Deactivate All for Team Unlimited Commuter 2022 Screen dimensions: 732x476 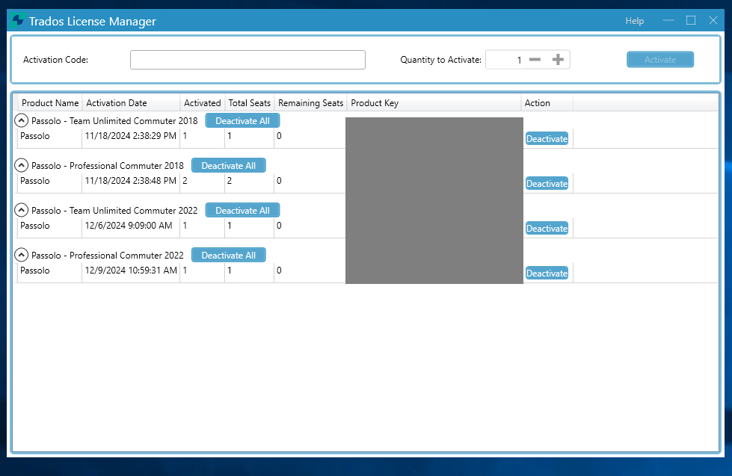242,210
